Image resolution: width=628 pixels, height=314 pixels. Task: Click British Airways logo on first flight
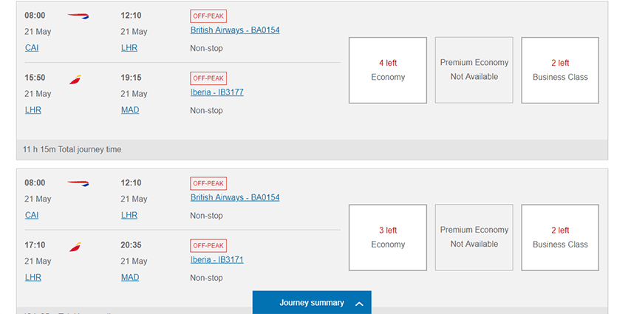point(78,16)
